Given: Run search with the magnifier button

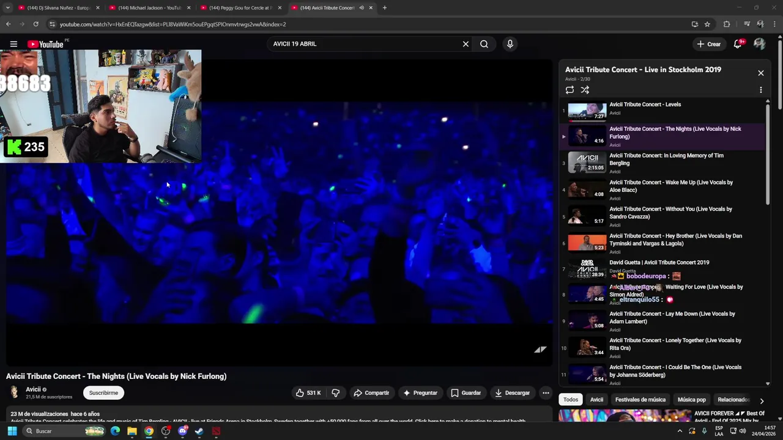Looking at the screenshot, I should click(484, 44).
